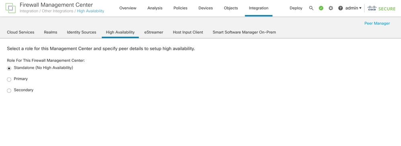Click the High Availability breadcrumb link
This screenshot has height=146, width=401.
click(x=90, y=11)
